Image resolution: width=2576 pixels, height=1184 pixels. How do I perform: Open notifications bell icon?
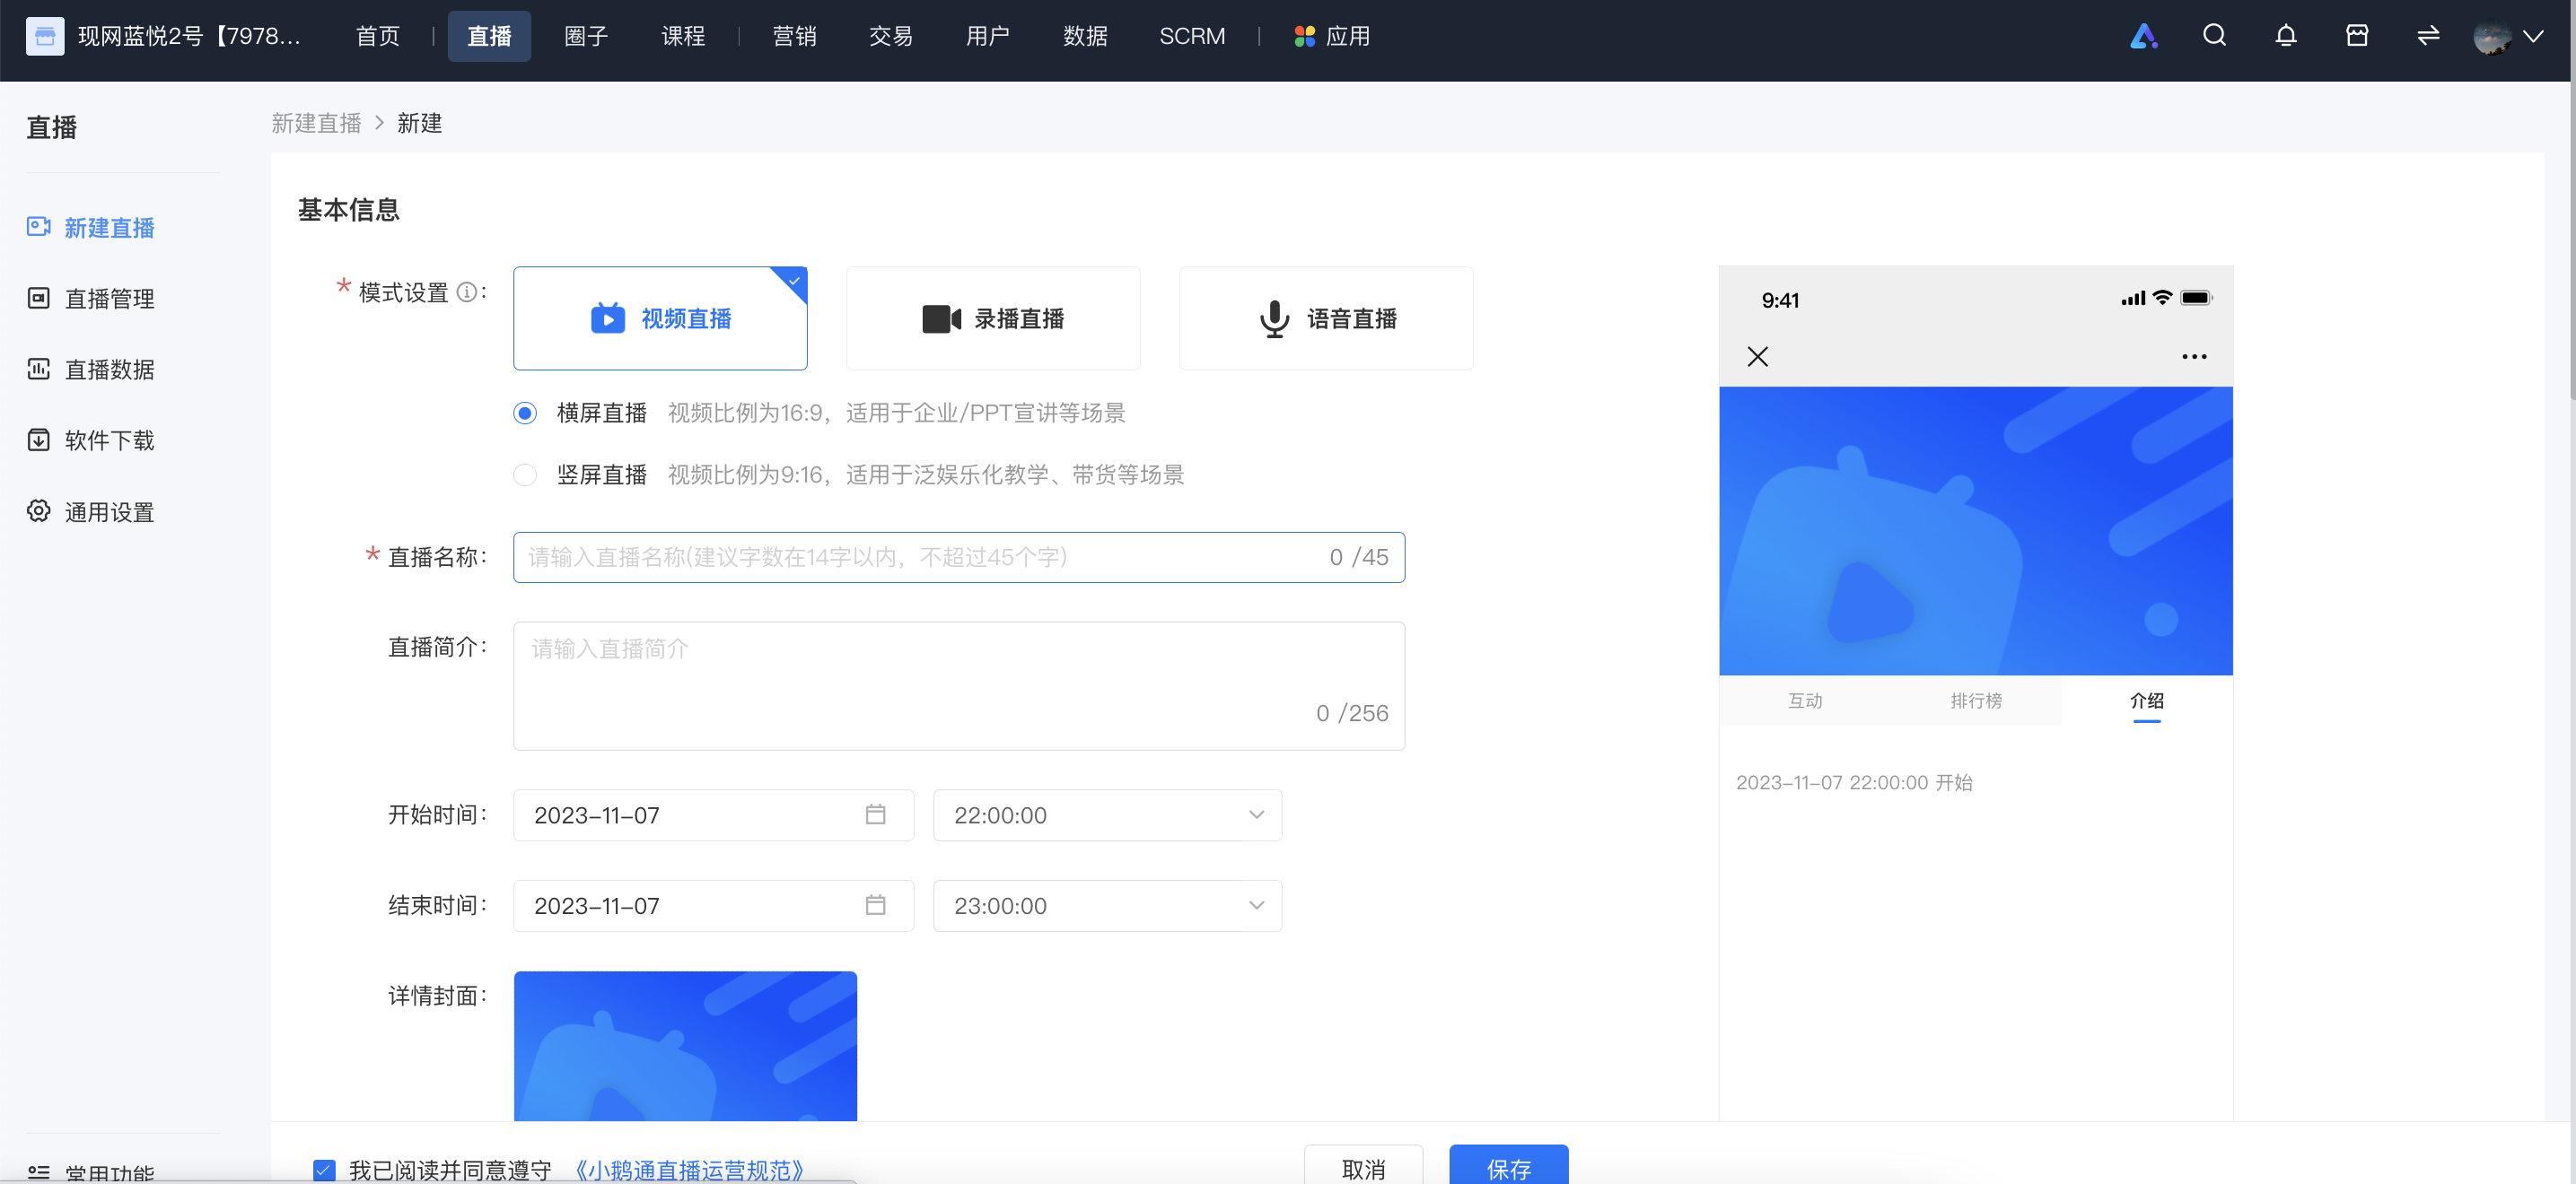[2285, 36]
